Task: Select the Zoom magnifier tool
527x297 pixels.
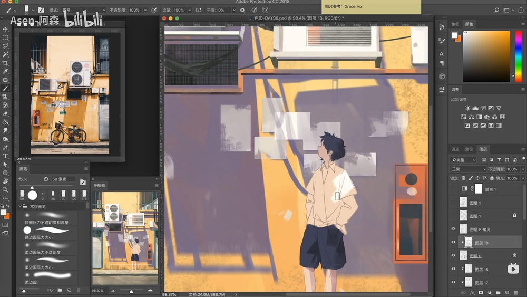Action: click(x=6, y=189)
